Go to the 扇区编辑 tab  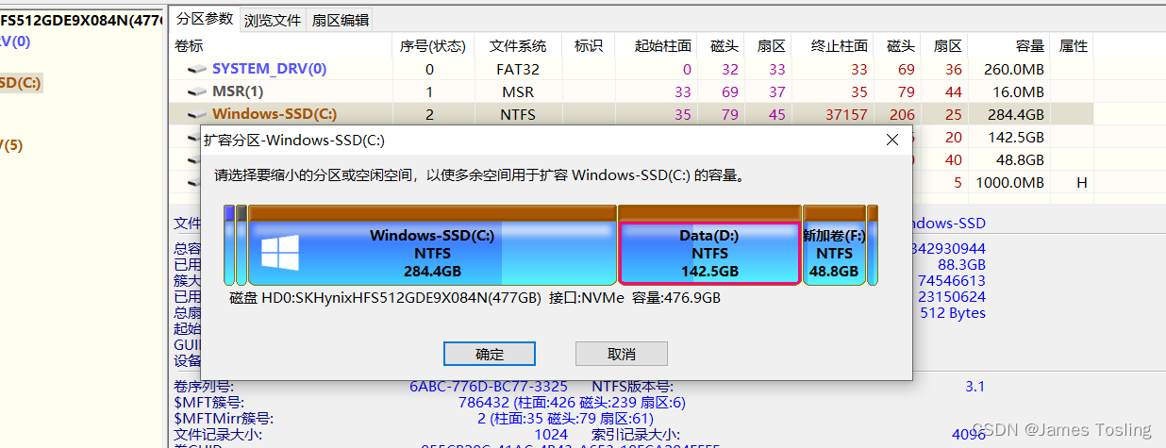[x=340, y=19]
